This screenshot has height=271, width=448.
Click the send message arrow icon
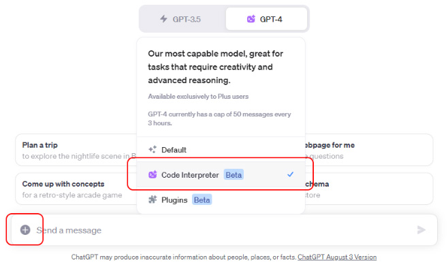[421, 229]
